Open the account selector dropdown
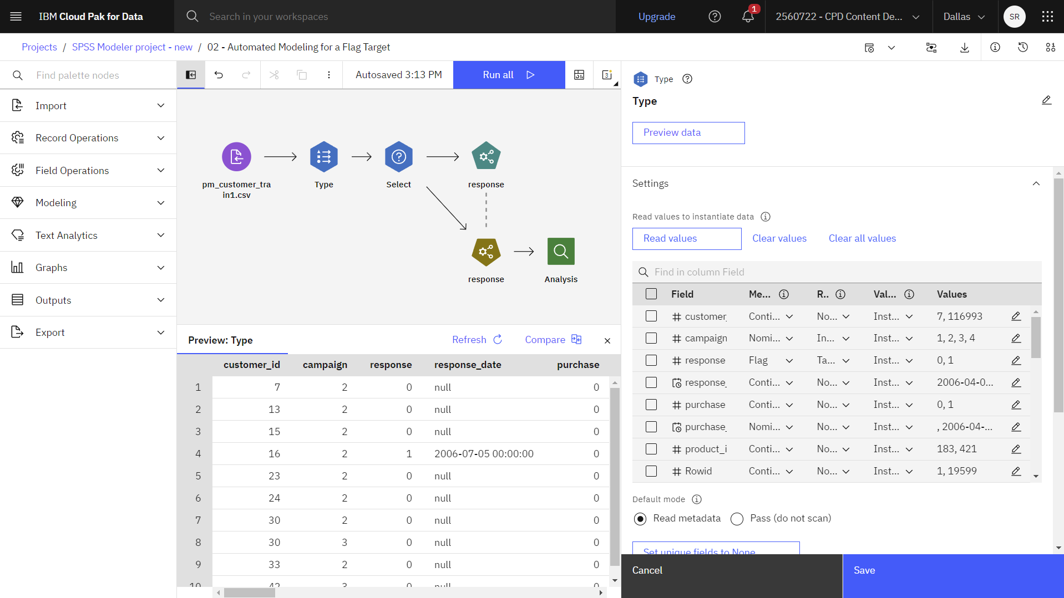Viewport: 1064px width, 598px height. (848, 17)
